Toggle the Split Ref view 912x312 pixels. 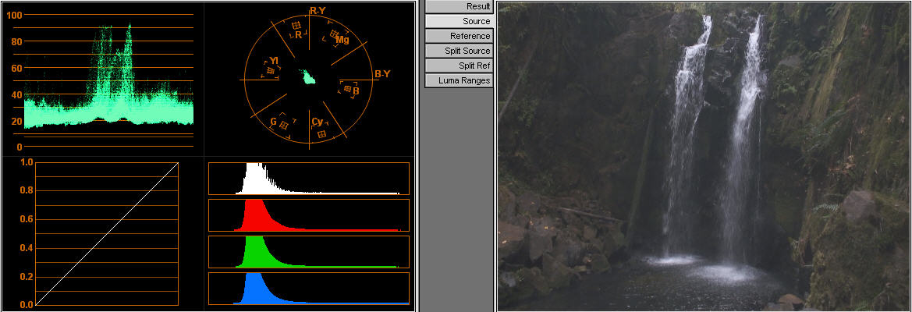point(460,66)
